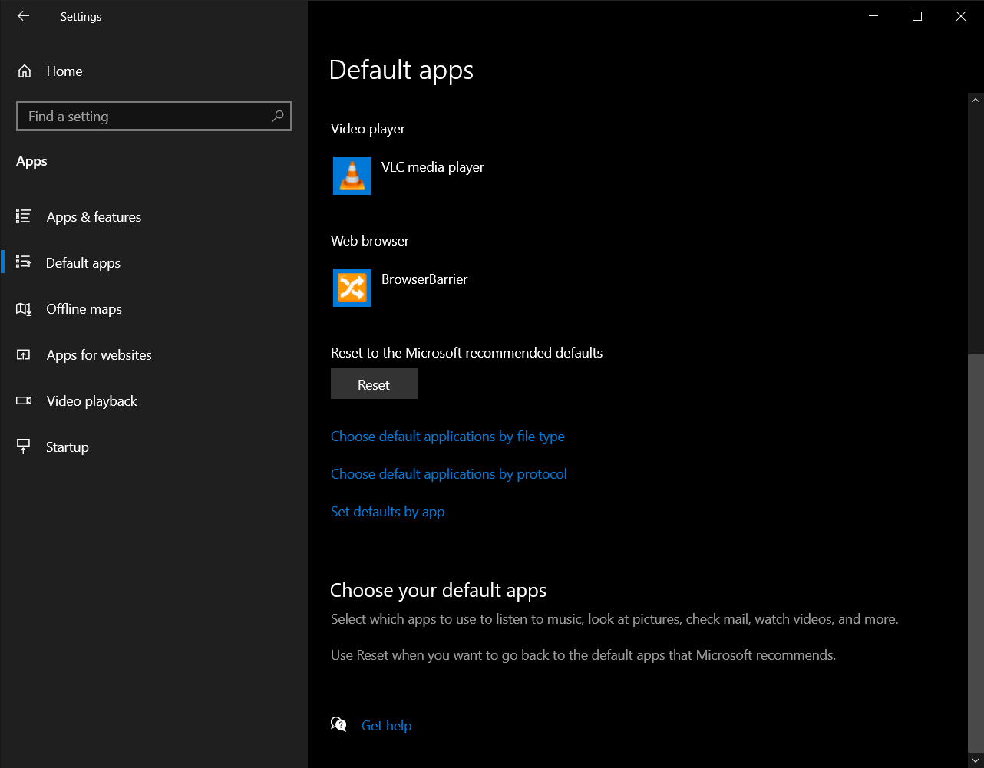The width and height of the screenshot is (984, 768).
Task: Close the Settings window
Action: [961, 16]
